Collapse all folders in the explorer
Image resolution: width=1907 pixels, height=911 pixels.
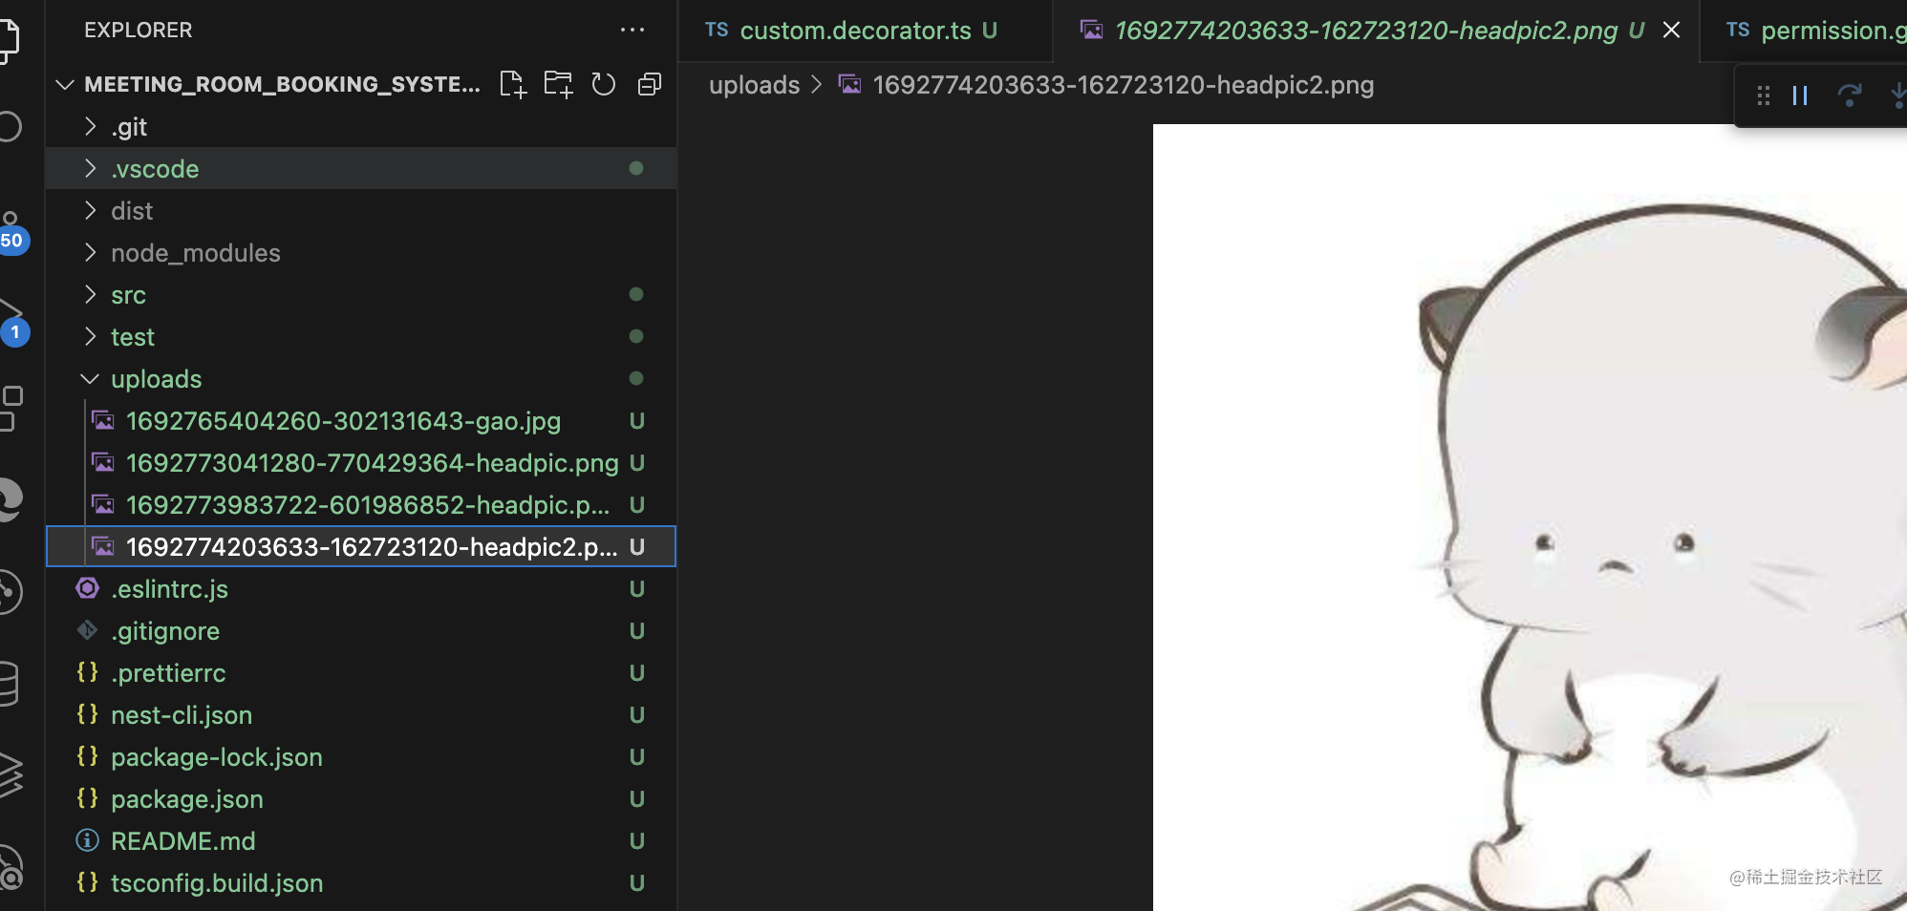(650, 85)
